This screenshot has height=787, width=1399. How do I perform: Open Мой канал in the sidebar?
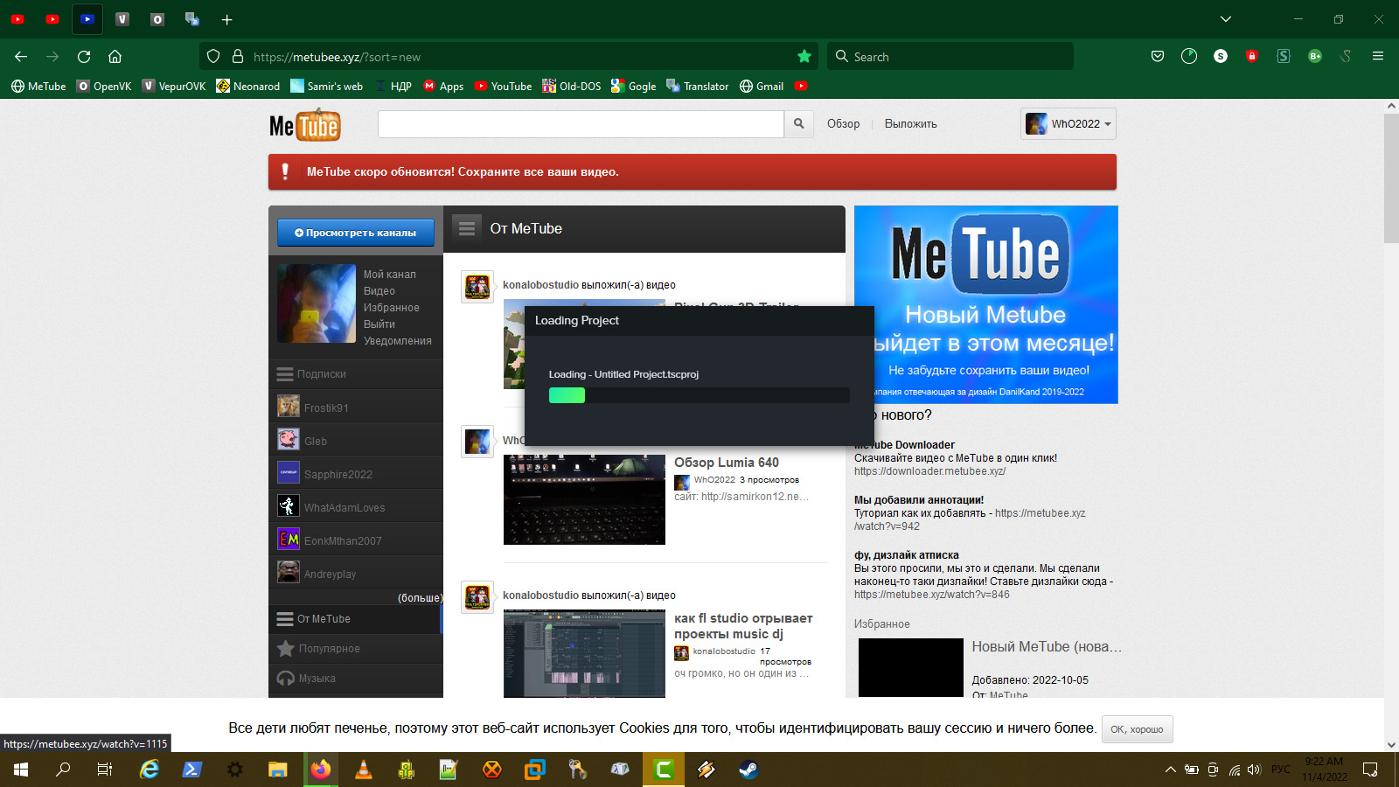point(389,275)
